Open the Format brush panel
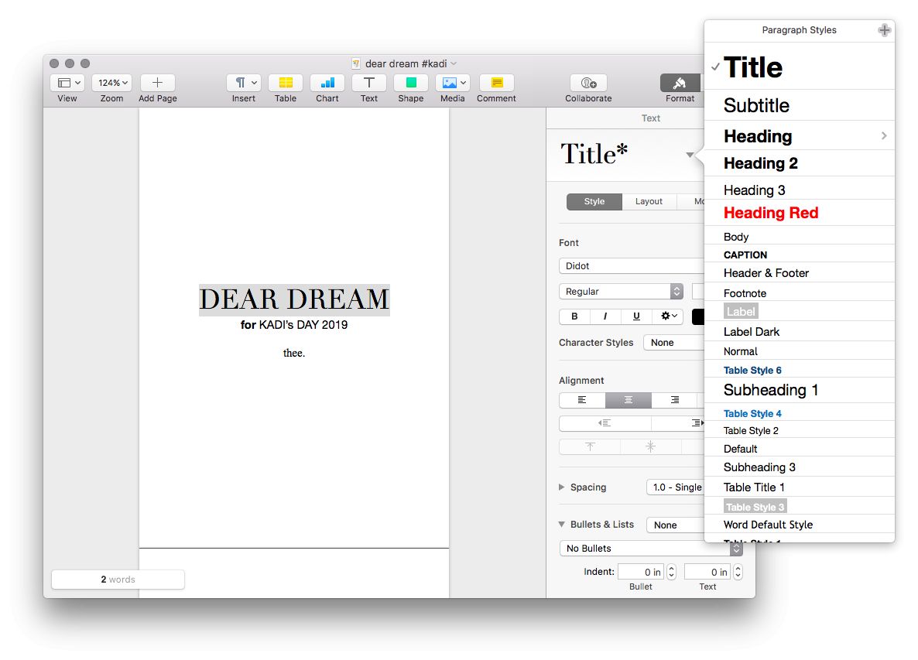The width and height of the screenshot is (918, 660). tap(680, 83)
